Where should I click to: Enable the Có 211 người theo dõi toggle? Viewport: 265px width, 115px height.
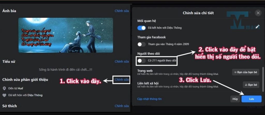(142, 61)
